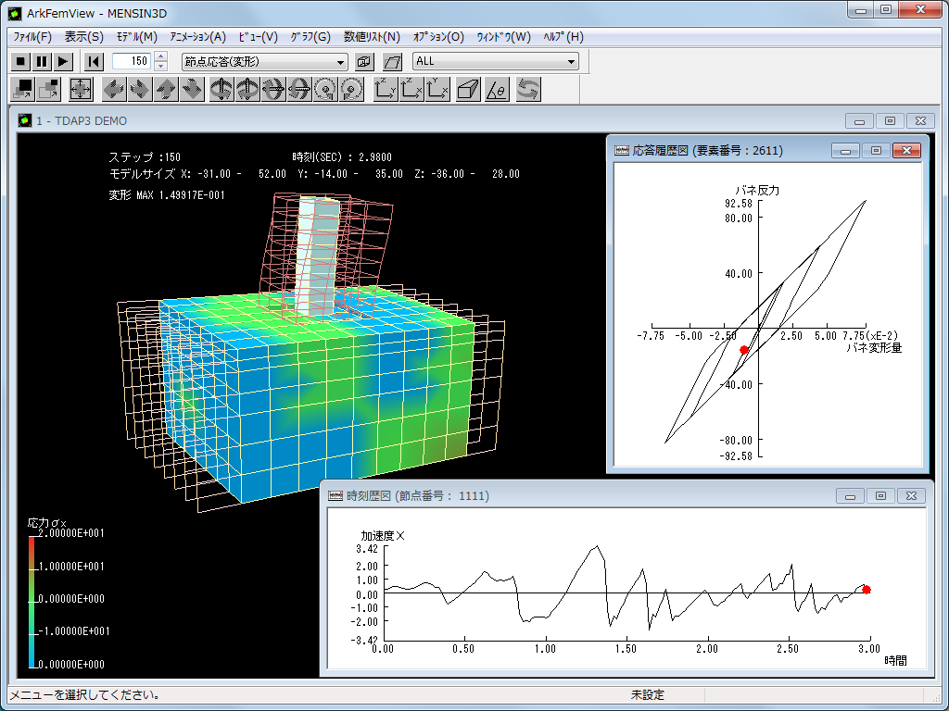Click the angle theta setting icon
This screenshot has height=711, width=949.
[497, 89]
